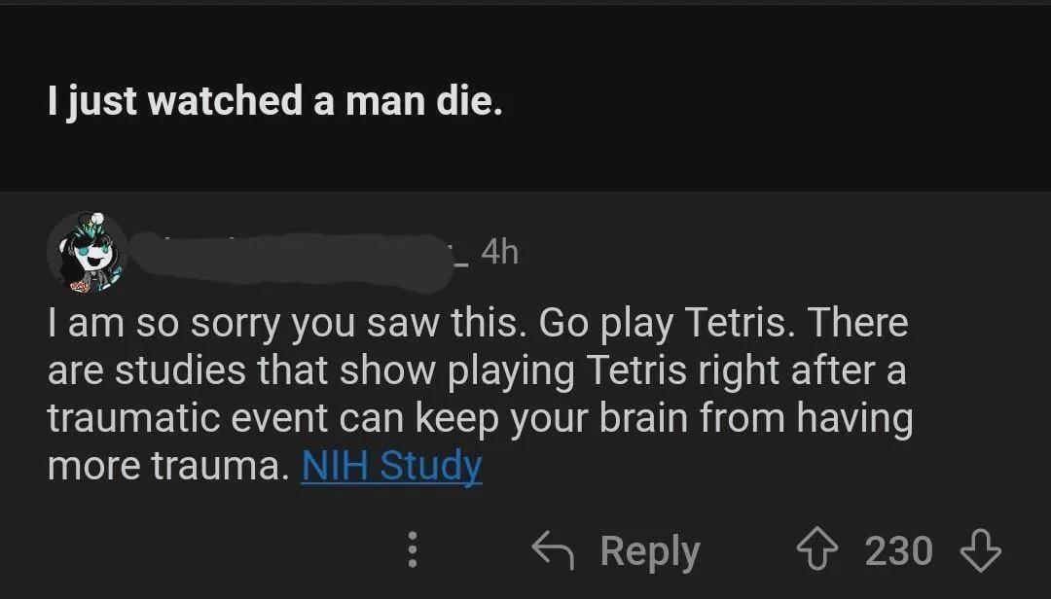
Task: Click the '4h' timestamp
Action: 499,251
